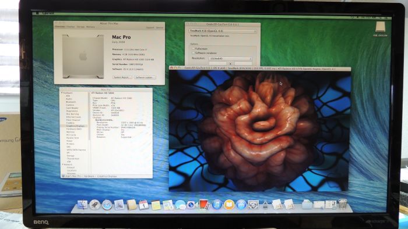
Task: Open Support link in About This Mac
Action: (x=150, y=28)
